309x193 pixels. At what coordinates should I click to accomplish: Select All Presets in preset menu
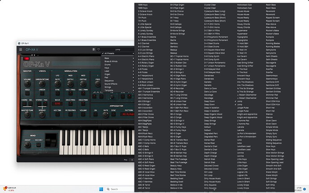pyautogui.click(x=118, y=53)
